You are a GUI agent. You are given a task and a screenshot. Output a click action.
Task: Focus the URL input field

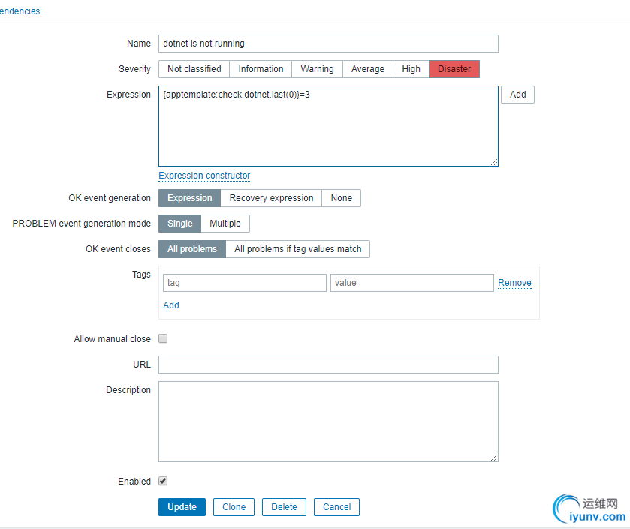pyautogui.click(x=328, y=365)
